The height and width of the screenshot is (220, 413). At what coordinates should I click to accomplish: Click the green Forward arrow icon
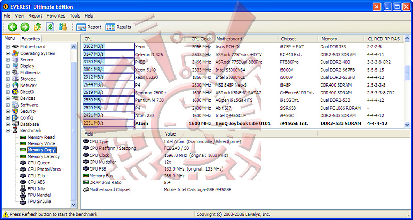[25, 27]
